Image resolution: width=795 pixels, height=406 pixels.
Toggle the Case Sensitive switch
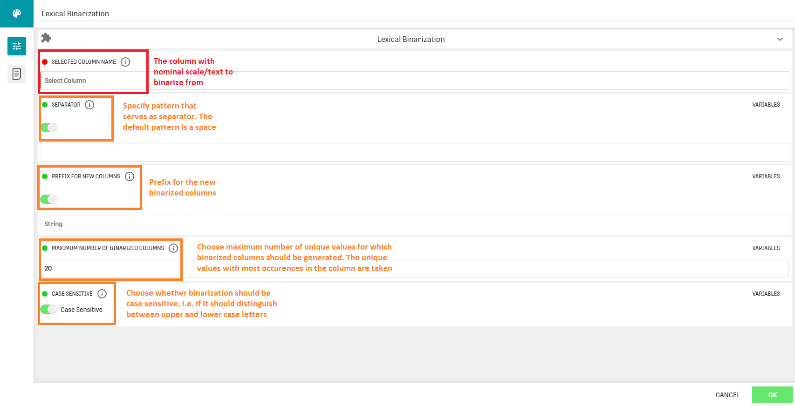point(48,309)
